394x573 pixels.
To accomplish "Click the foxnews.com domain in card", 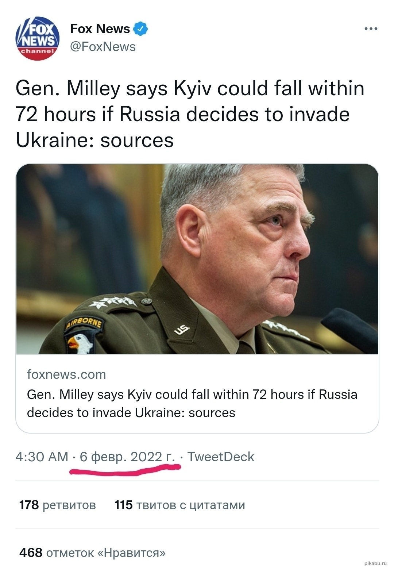I will [66, 374].
